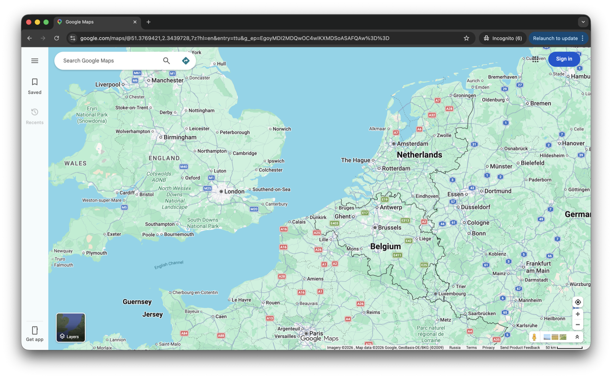Toggle the 50 km scale bar units
612x378 pixels.
pos(564,348)
